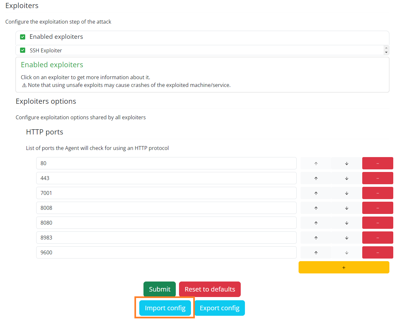412x319 pixels.
Task: Move port 8983 up in the list
Action: pos(316,238)
